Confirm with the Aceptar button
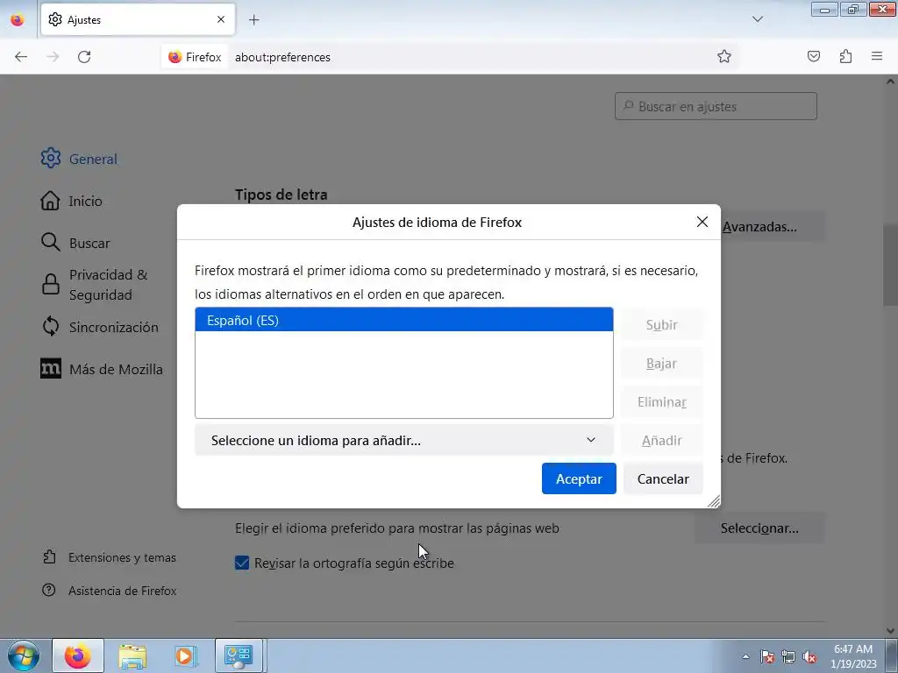 coord(579,478)
